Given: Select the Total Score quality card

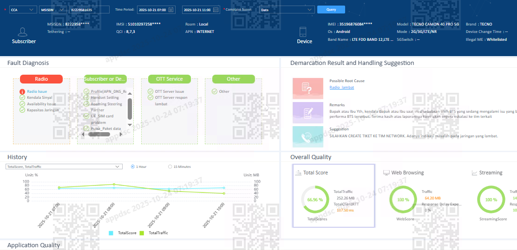Looking at the screenshot, I should [334, 196].
